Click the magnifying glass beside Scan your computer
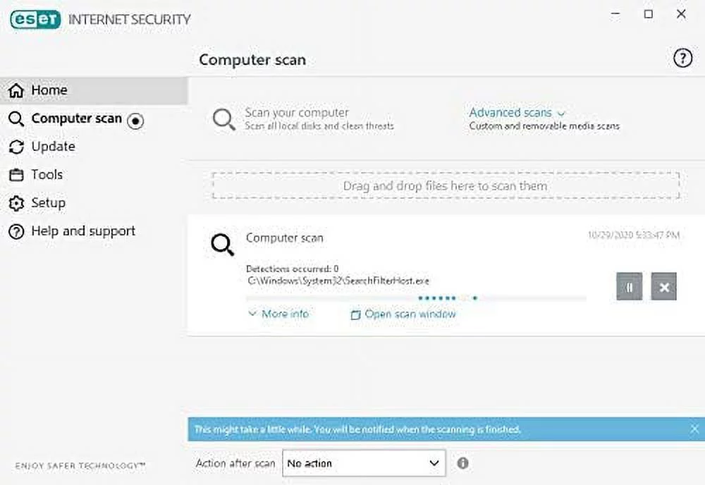The width and height of the screenshot is (705, 485). coord(223,118)
